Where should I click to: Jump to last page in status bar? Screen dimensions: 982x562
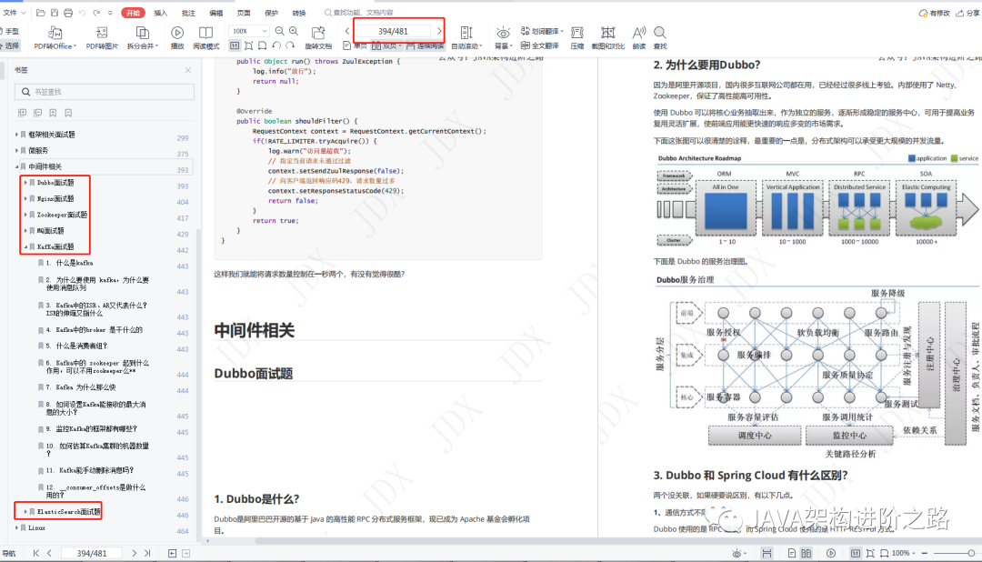click(147, 553)
